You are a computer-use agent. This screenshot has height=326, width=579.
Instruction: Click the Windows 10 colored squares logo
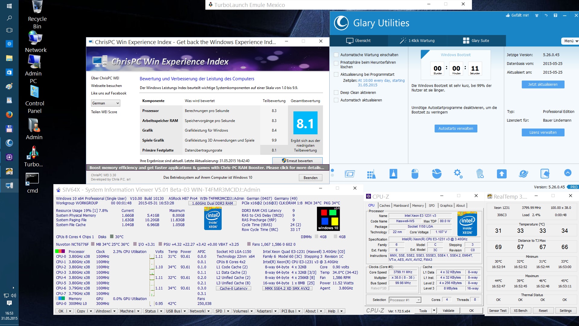(x=328, y=219)
